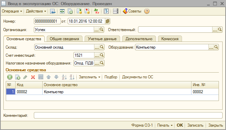Click the Номер input field
Image resolution: width=226 pixels, height=130 pixels.
(x=47, y=21)
